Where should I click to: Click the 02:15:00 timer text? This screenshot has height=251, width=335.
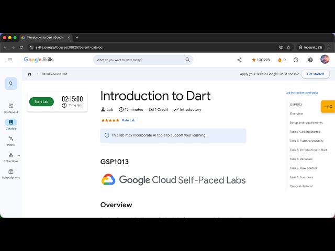[x=72, y=99]
